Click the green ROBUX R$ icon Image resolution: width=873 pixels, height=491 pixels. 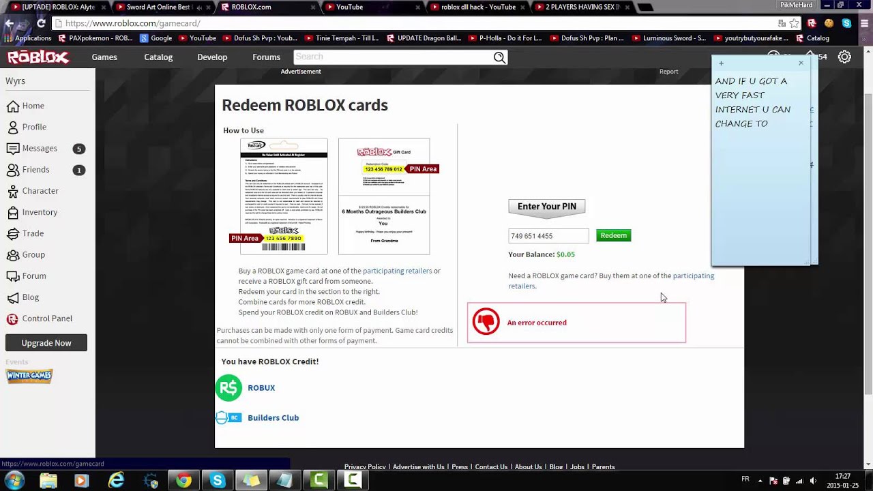point(228,388)
